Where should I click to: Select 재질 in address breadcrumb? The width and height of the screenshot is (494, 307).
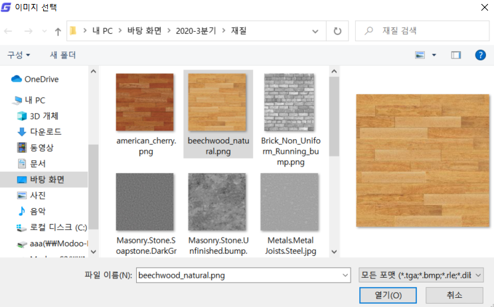(239, 31)
